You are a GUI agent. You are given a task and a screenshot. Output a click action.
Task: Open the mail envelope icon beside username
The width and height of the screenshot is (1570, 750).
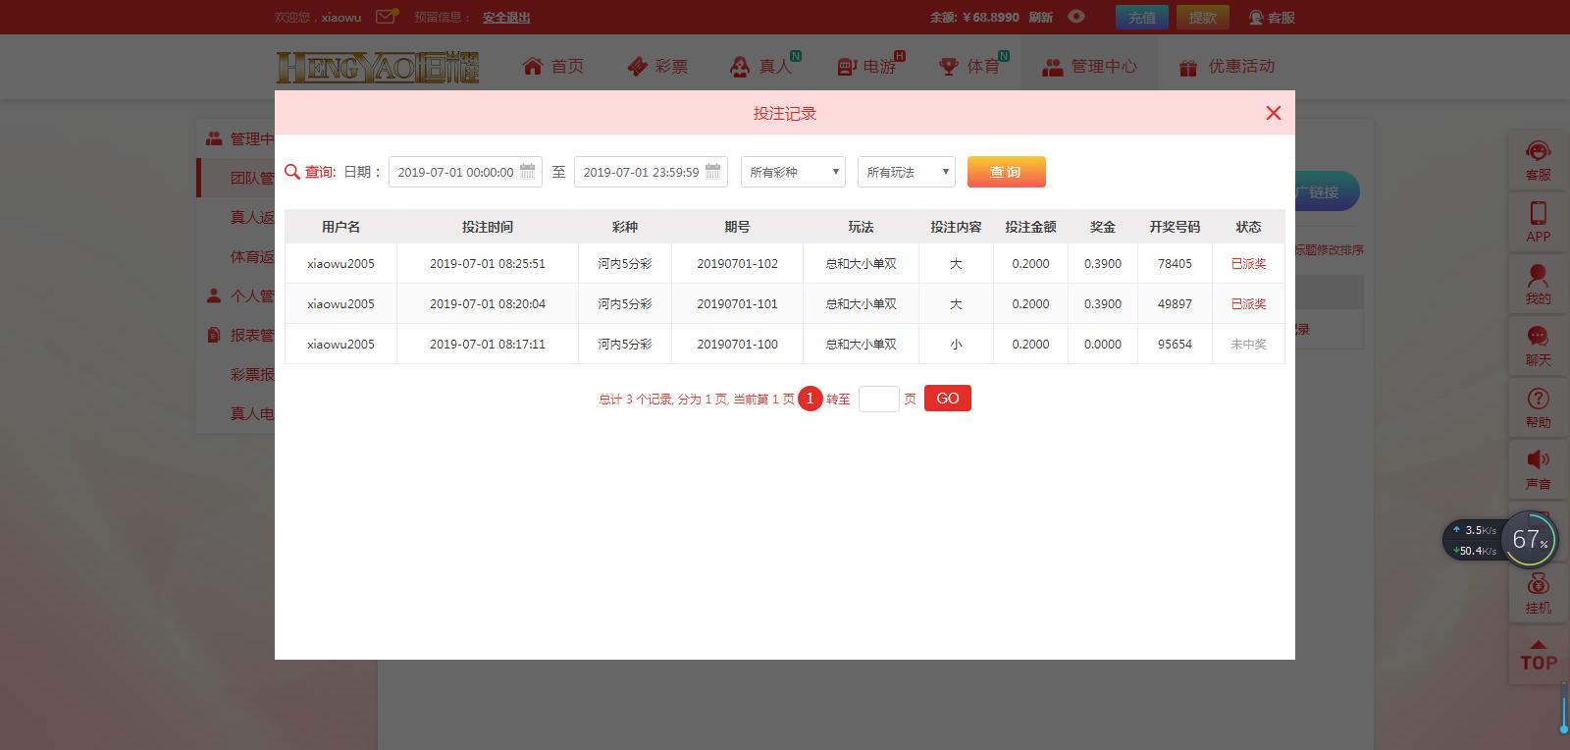(387, 16)
